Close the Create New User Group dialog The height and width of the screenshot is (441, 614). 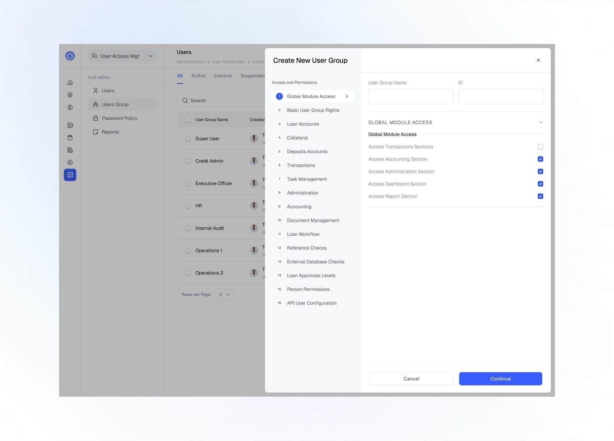click(538, 60)
